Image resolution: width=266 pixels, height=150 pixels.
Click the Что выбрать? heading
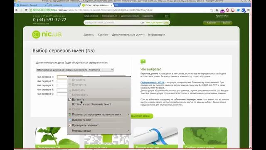click(150, 69)
